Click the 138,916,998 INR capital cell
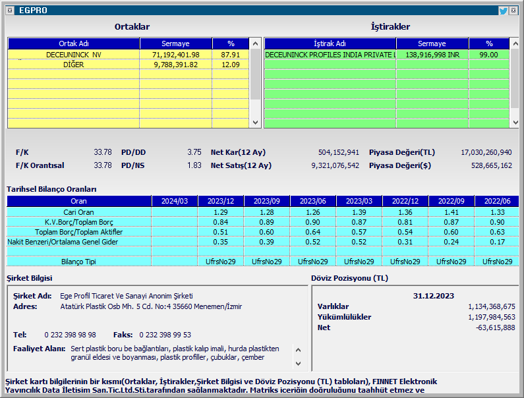This screenshot has height=398, width=524. 432,55
